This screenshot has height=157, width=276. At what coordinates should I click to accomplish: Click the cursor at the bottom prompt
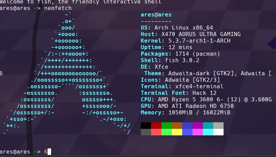49,152
